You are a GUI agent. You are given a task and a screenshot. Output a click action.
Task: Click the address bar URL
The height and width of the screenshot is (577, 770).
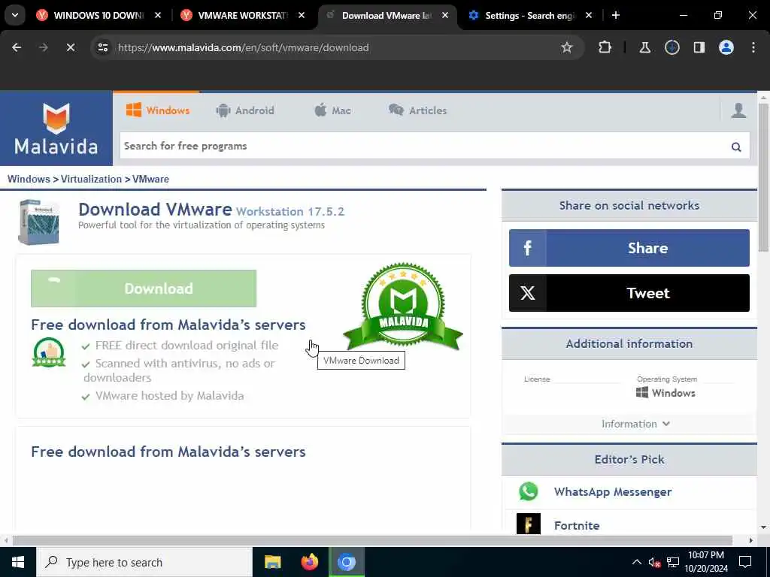(x=243, y=47)
